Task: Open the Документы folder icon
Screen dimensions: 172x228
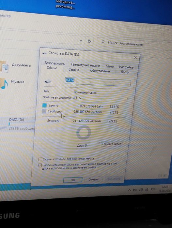Action: [x=4, y=67]
